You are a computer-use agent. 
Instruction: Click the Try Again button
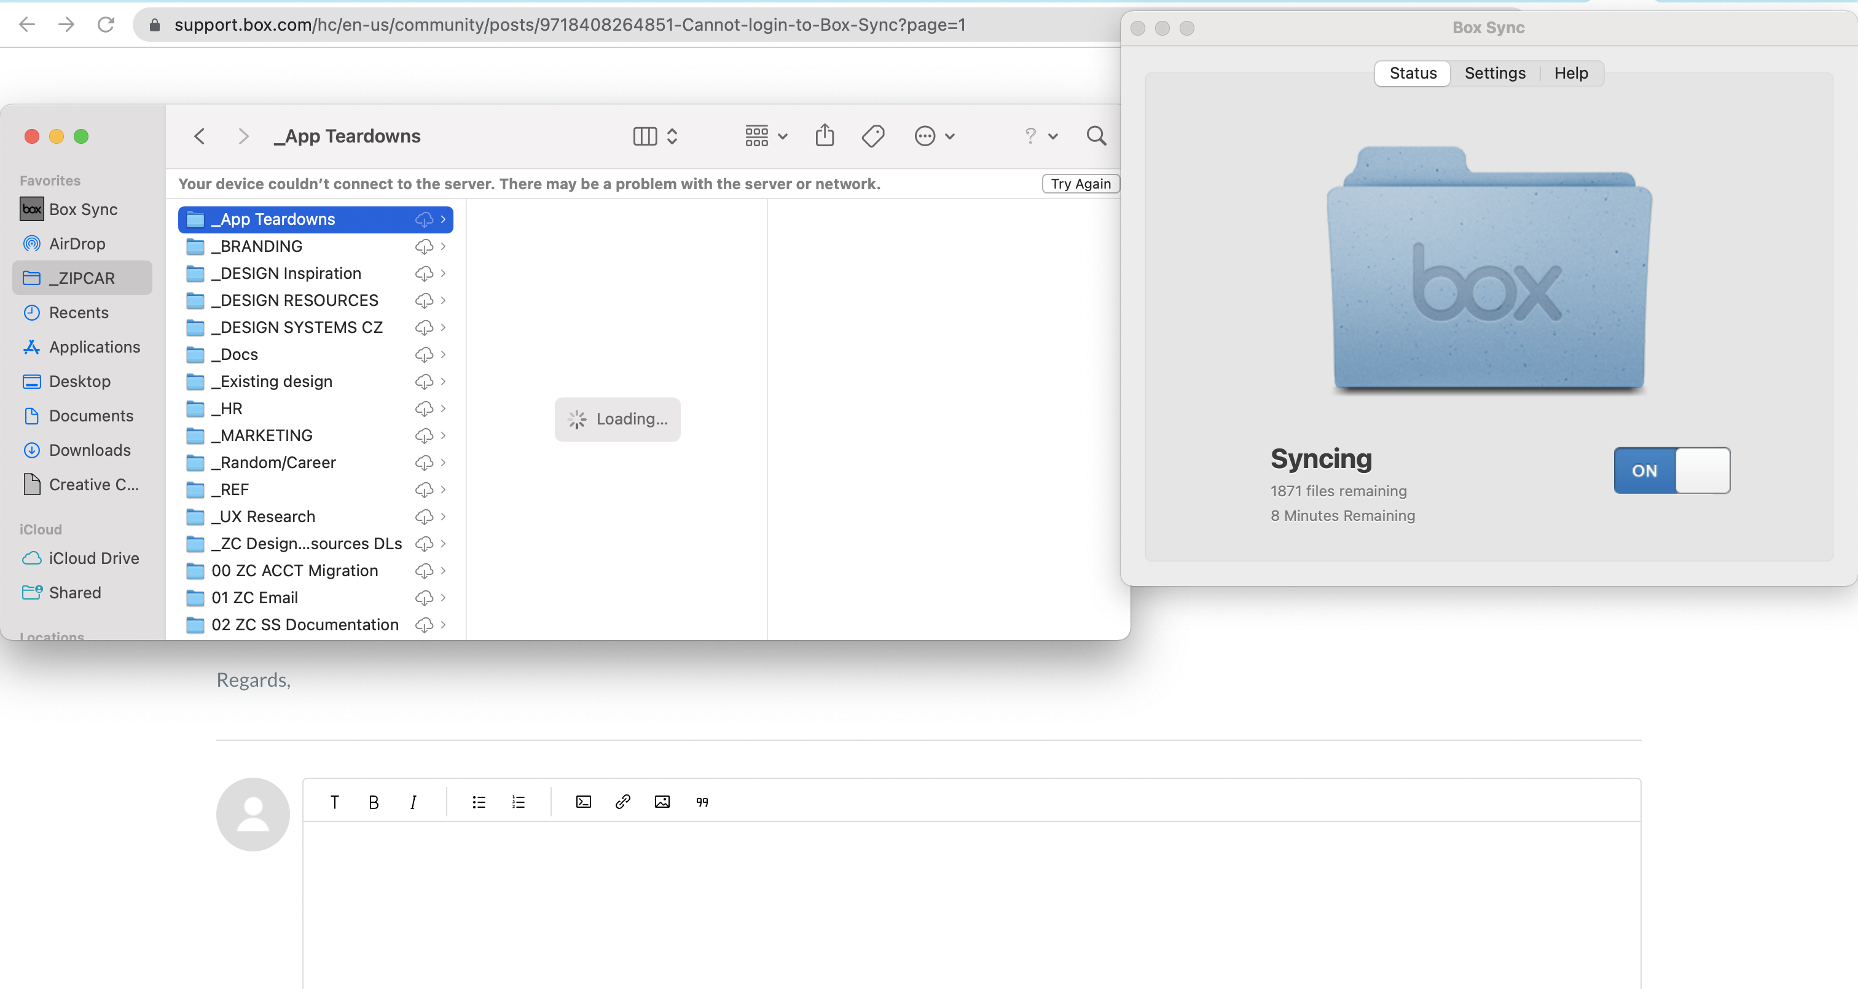[1081, 184]
